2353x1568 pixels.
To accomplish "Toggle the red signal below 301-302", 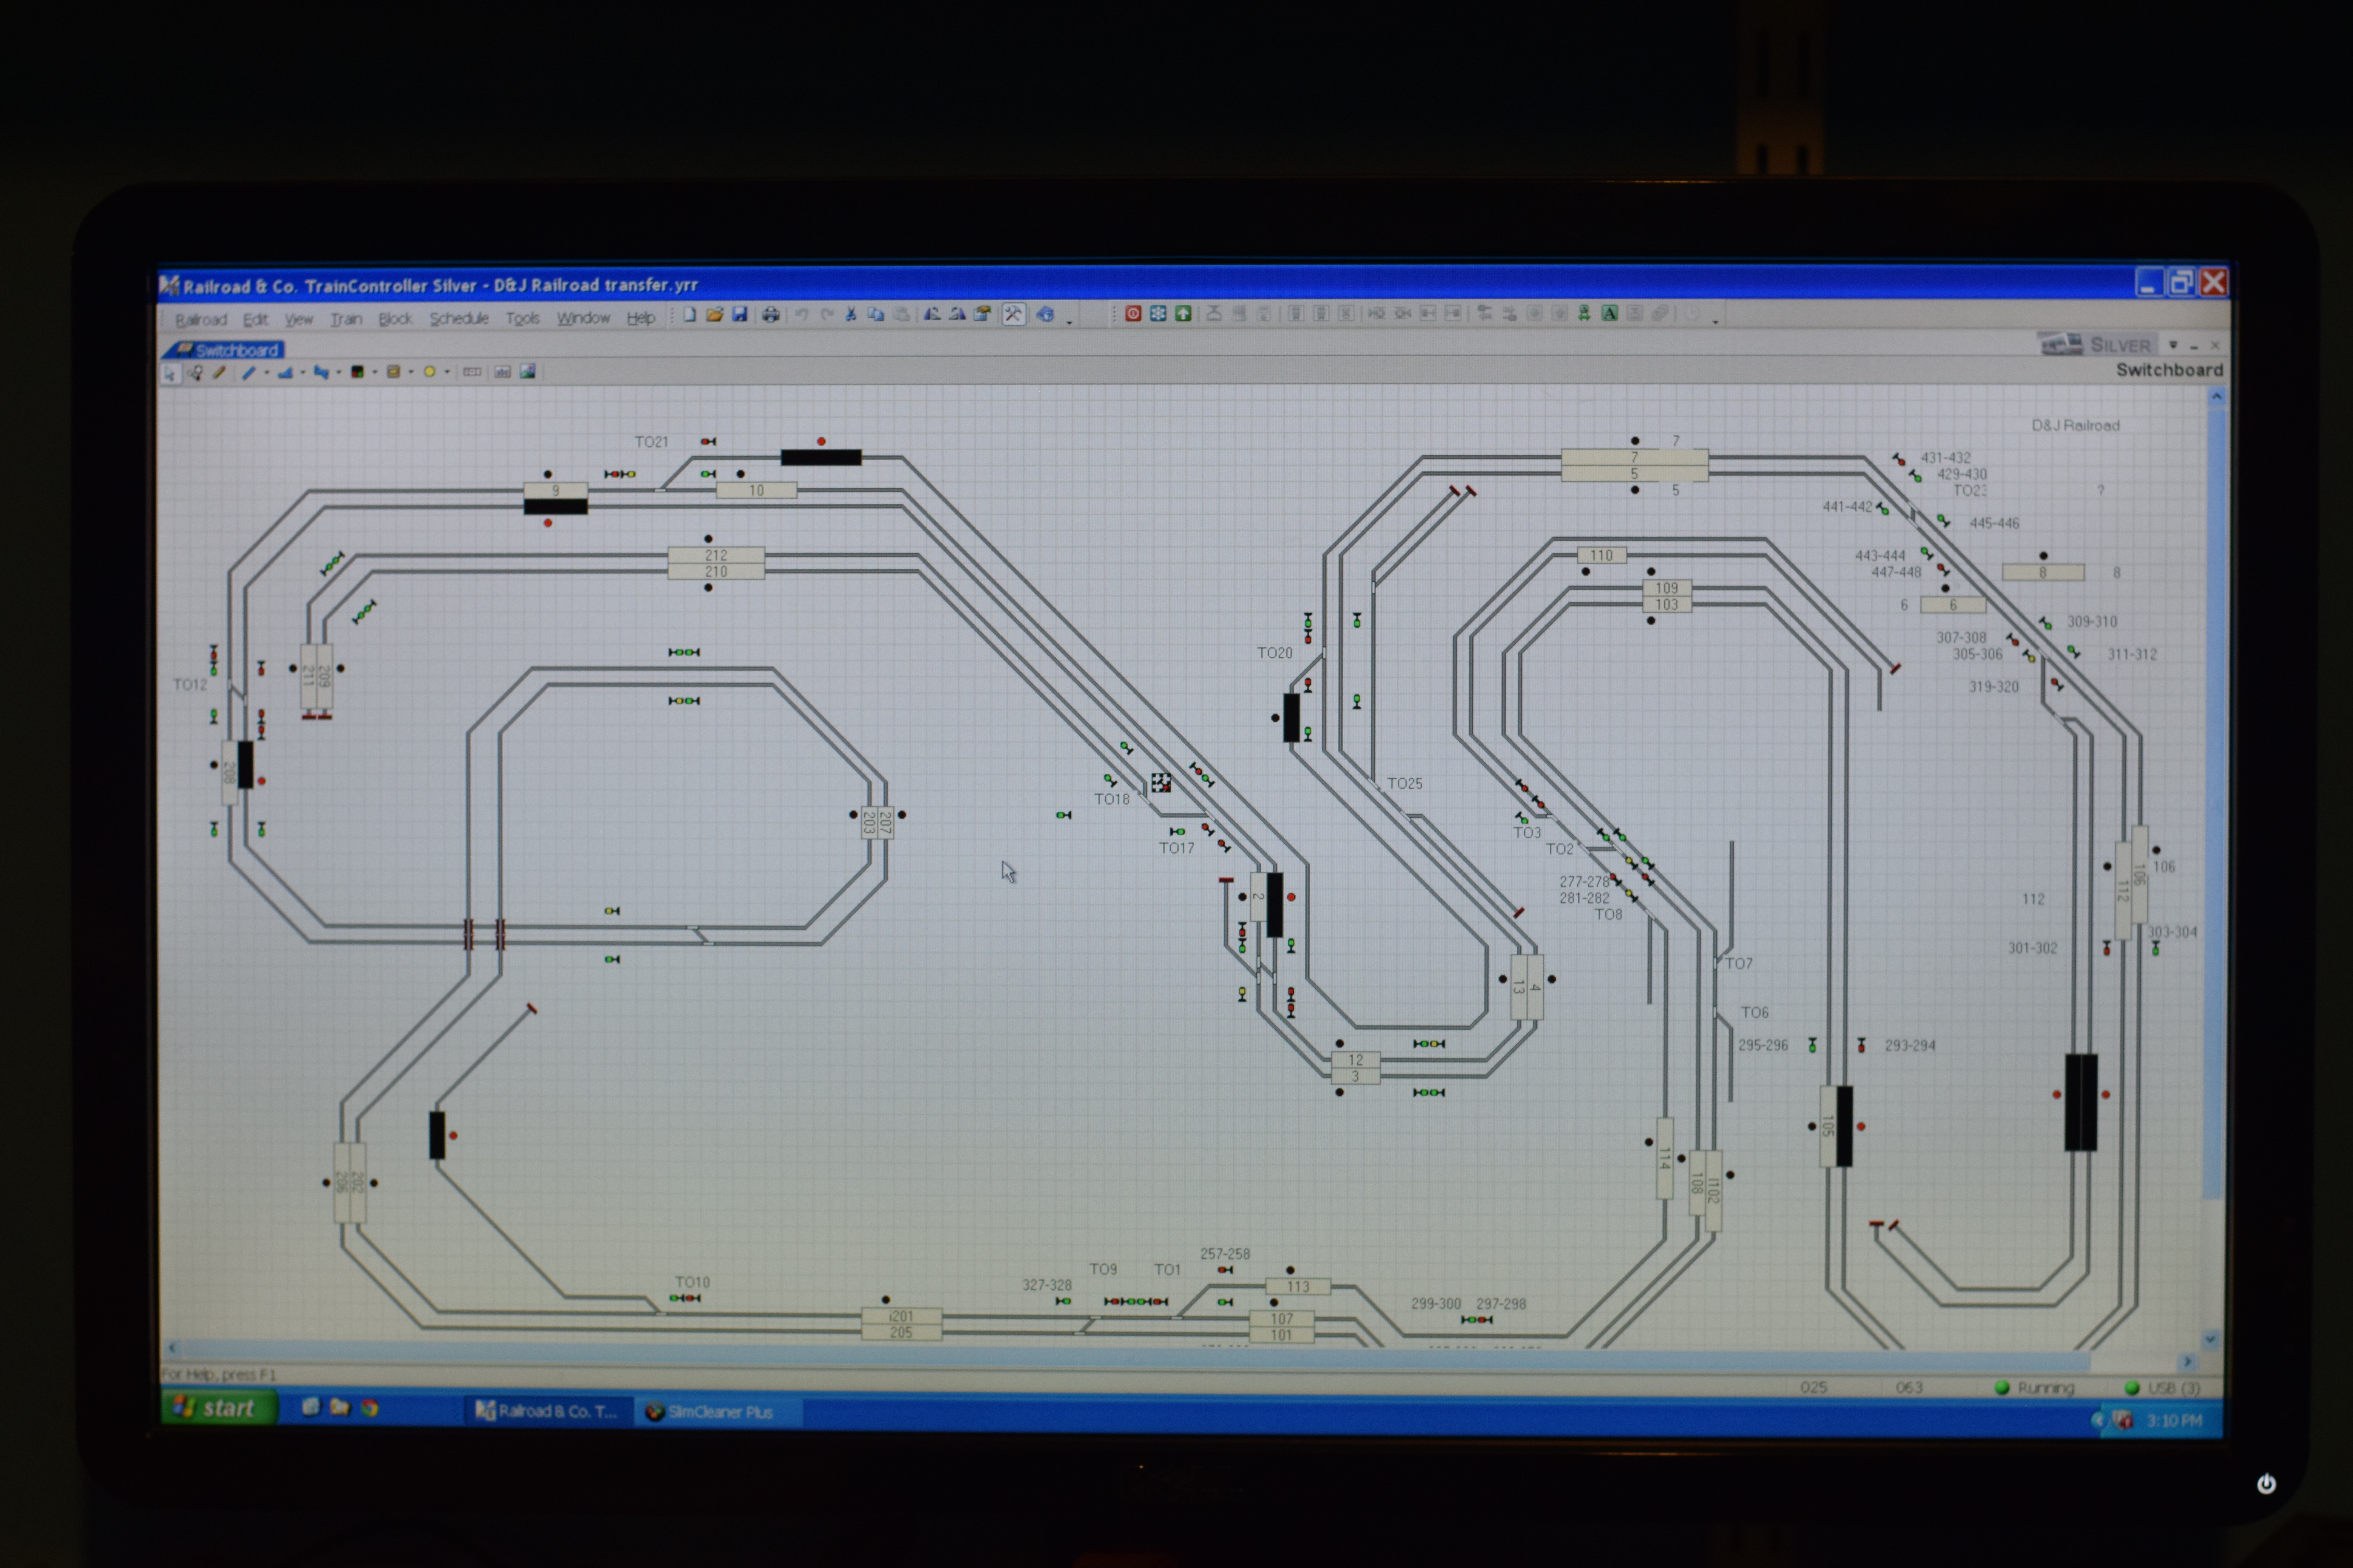I will tap(2106, 948).
